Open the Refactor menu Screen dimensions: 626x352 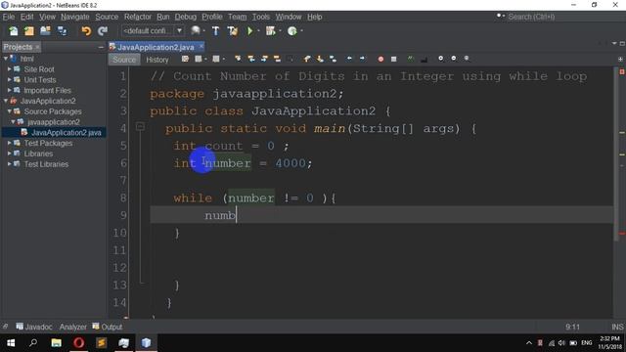tap(138, 17)
